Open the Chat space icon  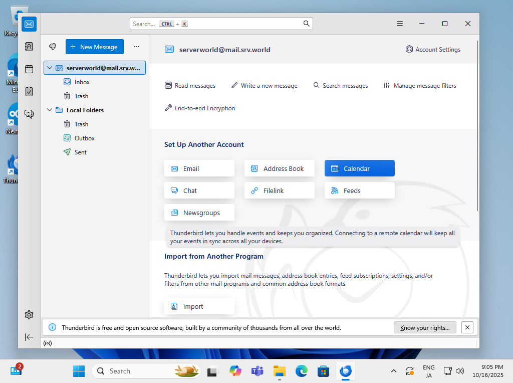tap(29, 114)
